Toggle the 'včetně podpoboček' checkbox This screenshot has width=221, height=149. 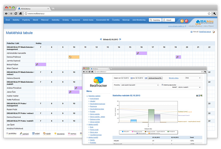click(162, 85)
